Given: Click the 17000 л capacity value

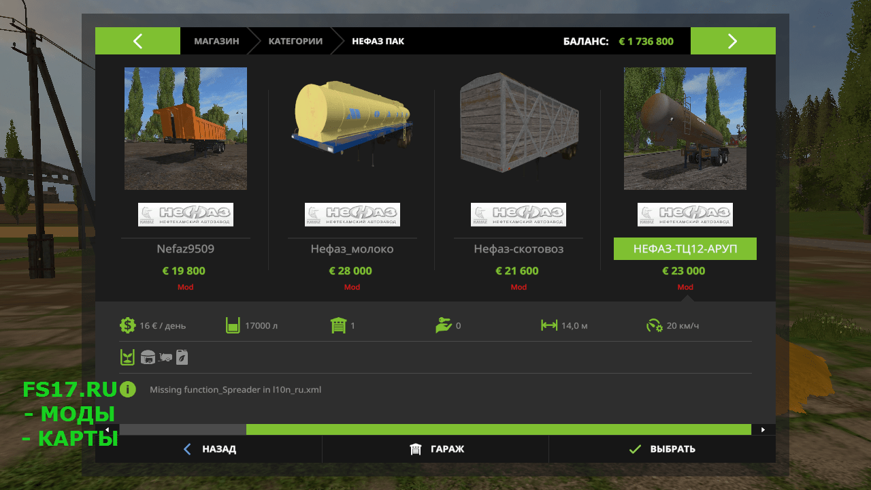Looking at the screenshot, I should pyautogui.click(x=261, y=326).
